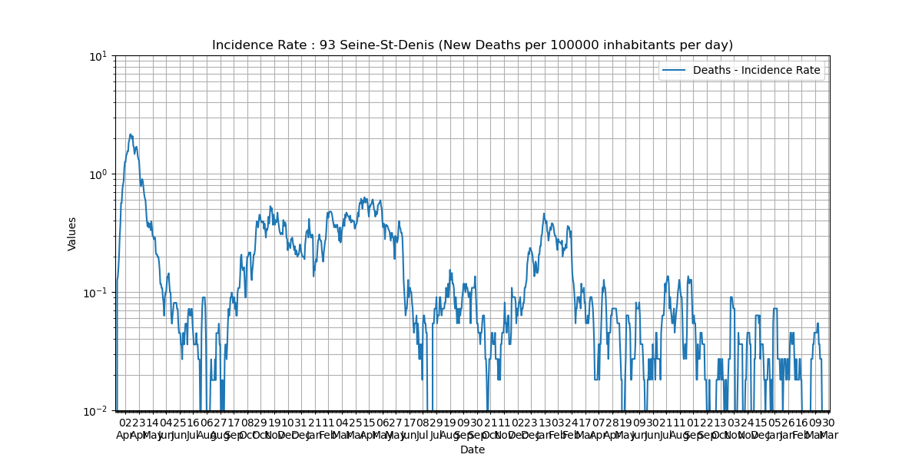Click the "Date" x-axis label
Viewport: 922px width, 461px height.
[473, 449]
